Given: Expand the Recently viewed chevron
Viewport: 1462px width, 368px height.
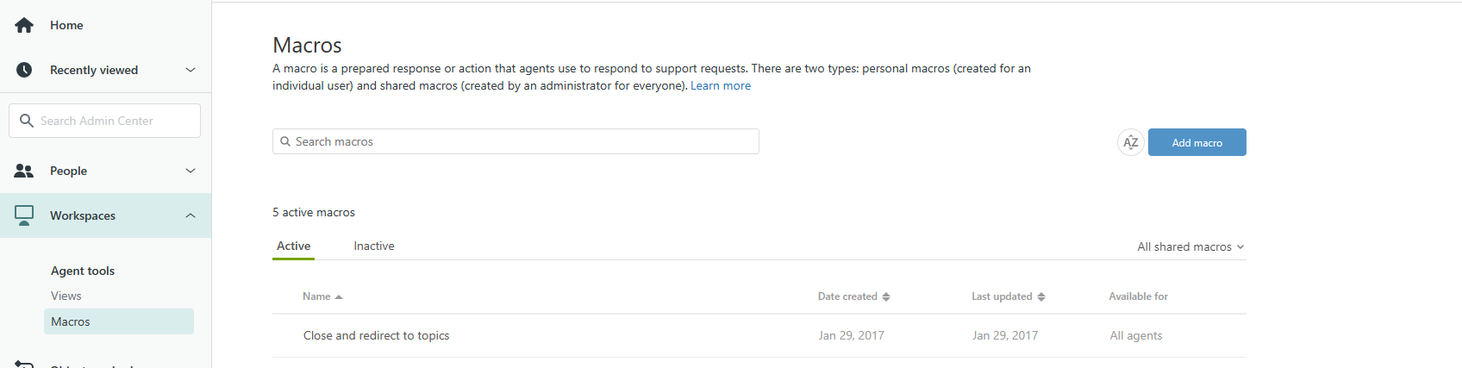Looking at the screenshot, I should 191,70.
